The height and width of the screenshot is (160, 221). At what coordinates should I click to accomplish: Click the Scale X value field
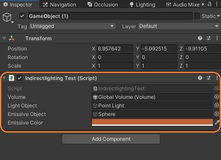tap(115, 66)
